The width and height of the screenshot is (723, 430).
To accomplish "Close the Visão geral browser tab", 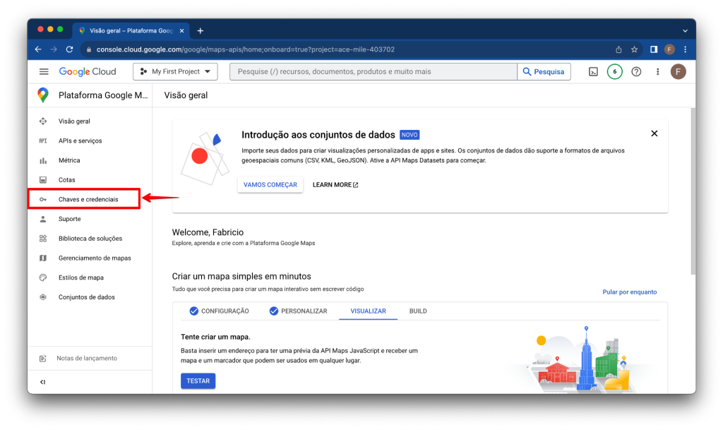I will 181,31.
